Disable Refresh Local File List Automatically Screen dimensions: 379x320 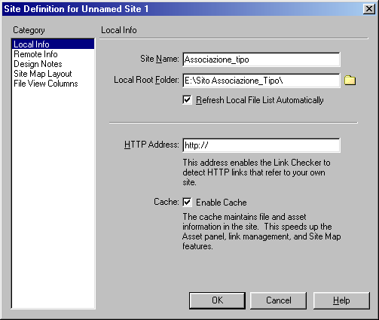pyautogui.click(x=187, y=100)
